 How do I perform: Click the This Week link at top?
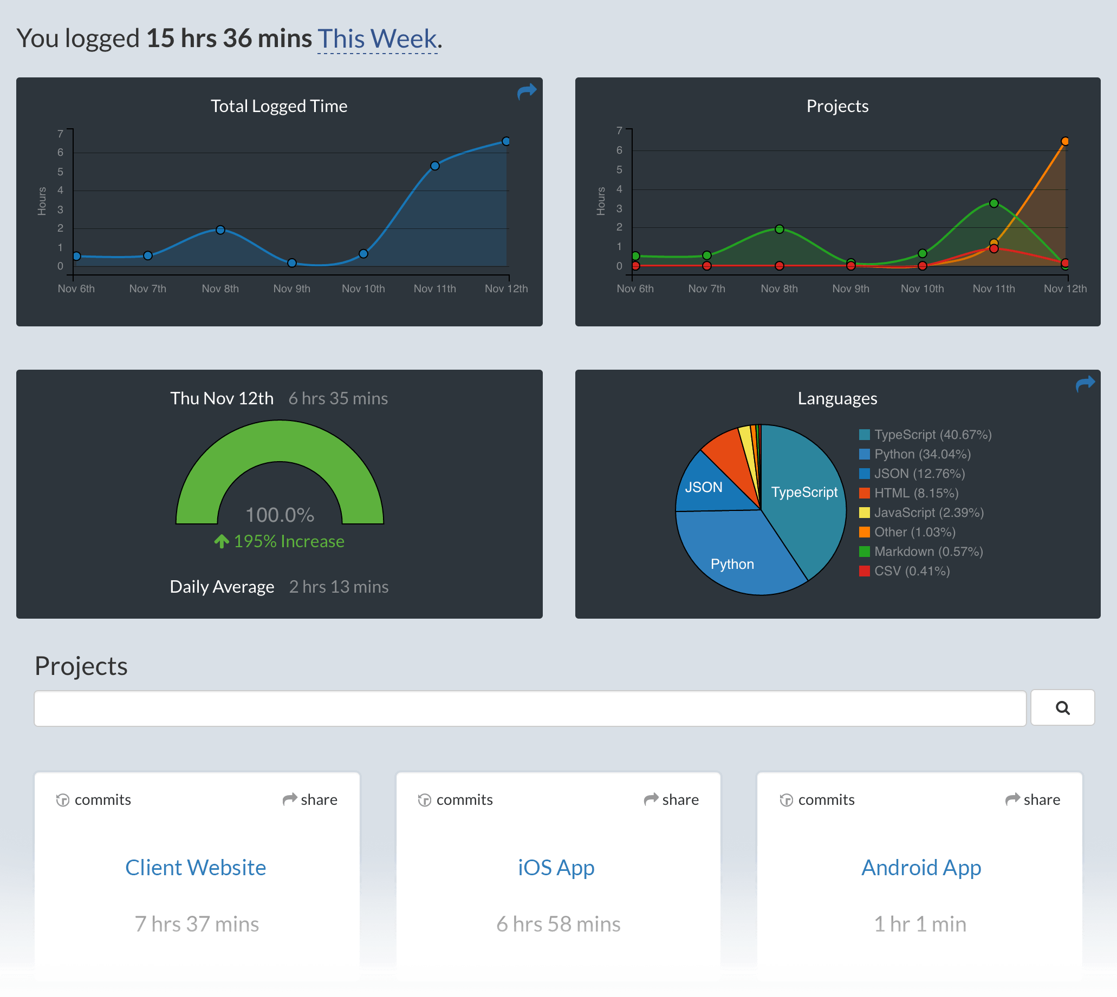(x=375, y=38)
